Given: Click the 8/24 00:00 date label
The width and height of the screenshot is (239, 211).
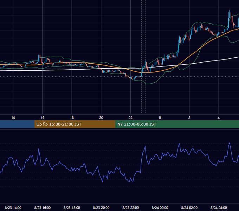Looking at the screenshot, I should pyautogui.click(x=160, y=207).
